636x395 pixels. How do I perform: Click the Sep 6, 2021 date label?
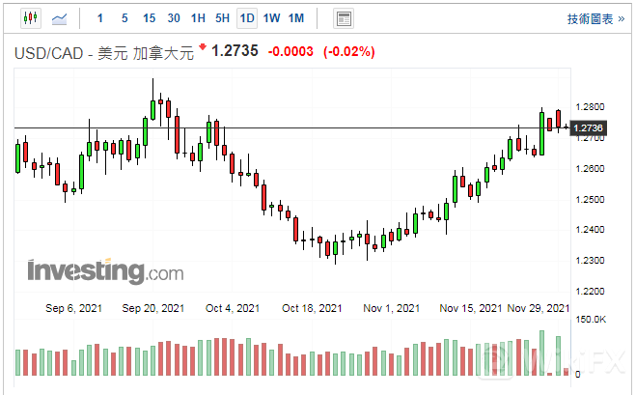click(x=73, y=308)
